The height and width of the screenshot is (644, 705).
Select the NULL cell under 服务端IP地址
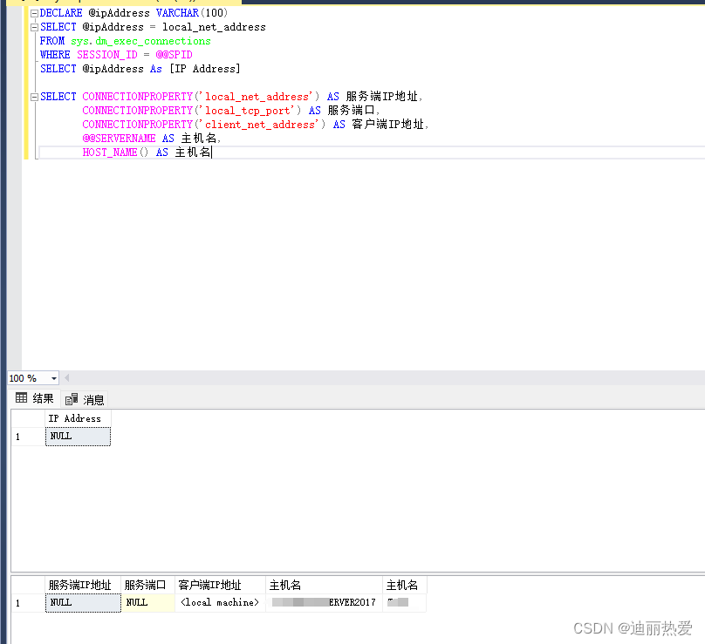(83, 602)
